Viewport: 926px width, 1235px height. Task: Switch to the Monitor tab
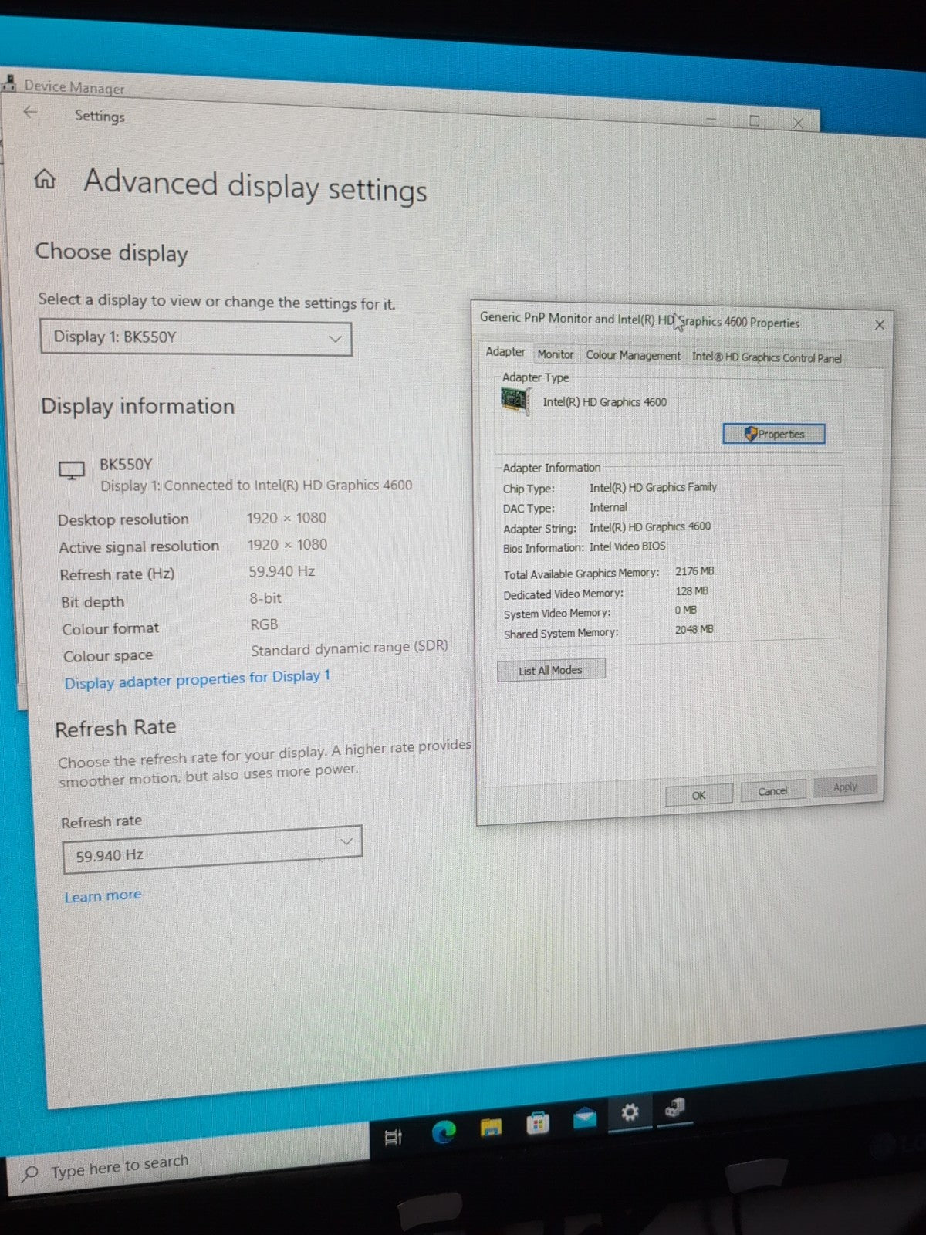coord(556,354)
